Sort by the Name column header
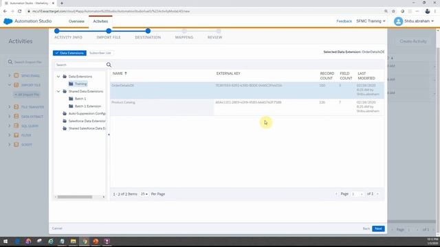 coord(120,73)
